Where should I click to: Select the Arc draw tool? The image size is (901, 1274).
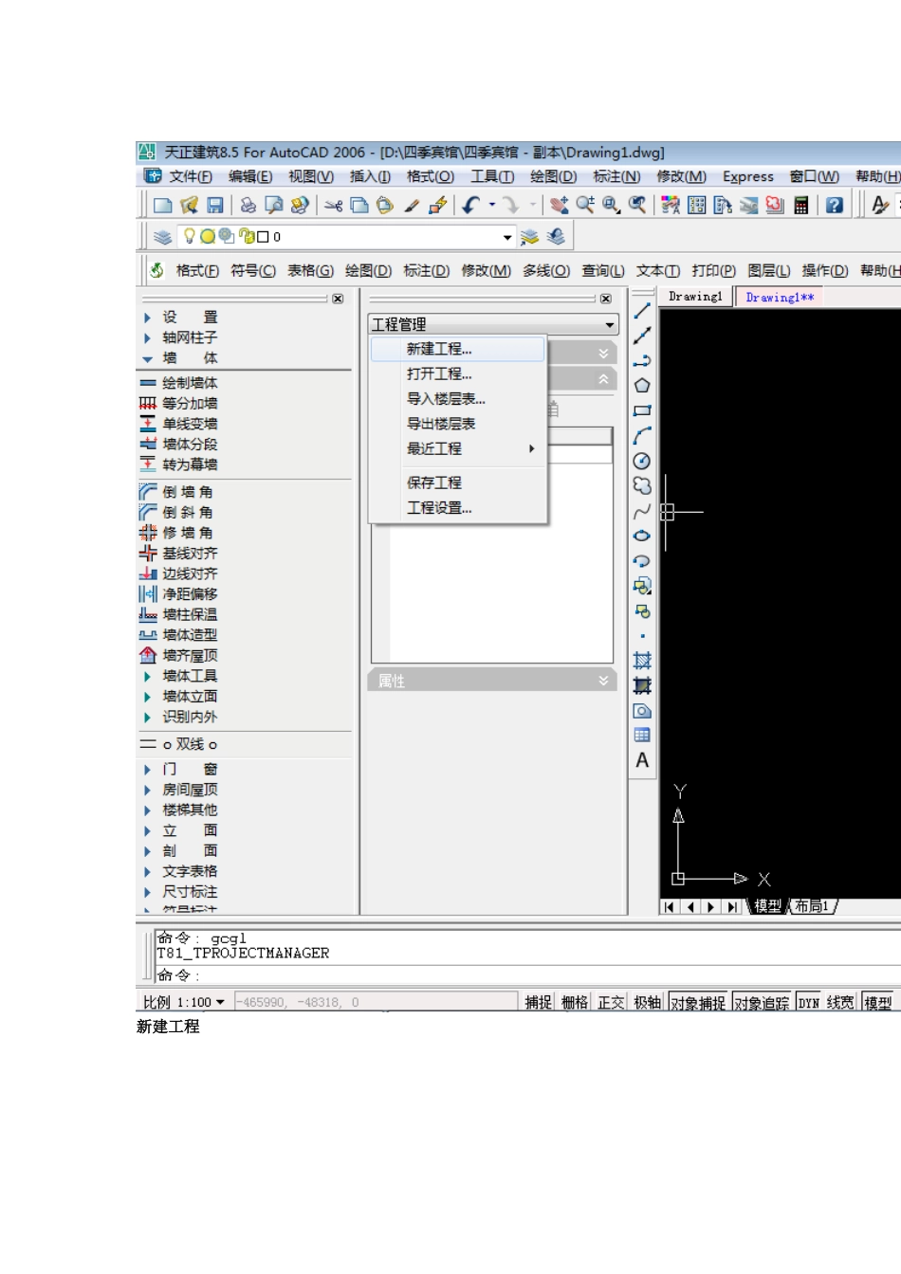642,436
